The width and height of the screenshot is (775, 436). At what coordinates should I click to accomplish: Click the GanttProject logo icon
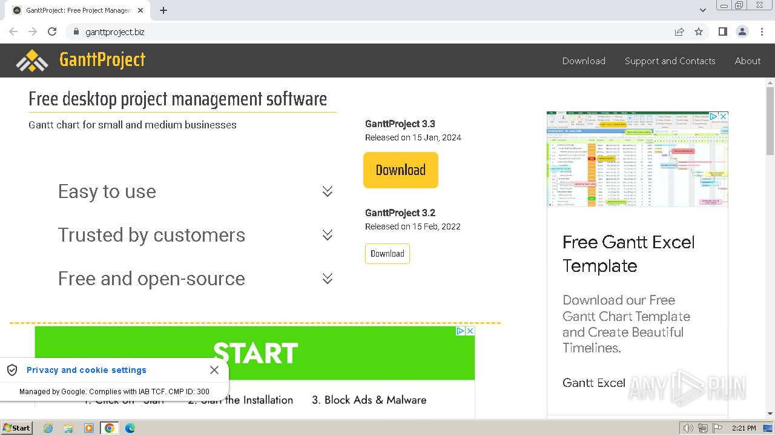[x=31, y=61]
